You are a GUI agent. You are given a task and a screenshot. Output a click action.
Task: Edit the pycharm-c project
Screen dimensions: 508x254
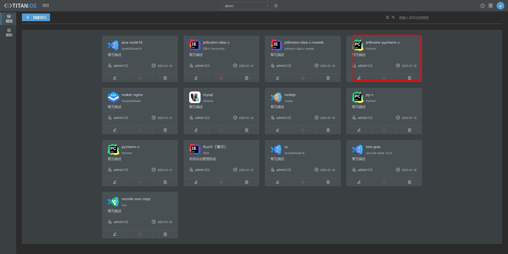[x=115, y=182]
